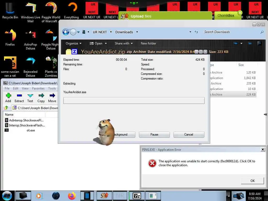Screen dimensions: 268x201
Task: Click the Add button in 7-Zip toolbar
Action: click(x=8, y=98)
